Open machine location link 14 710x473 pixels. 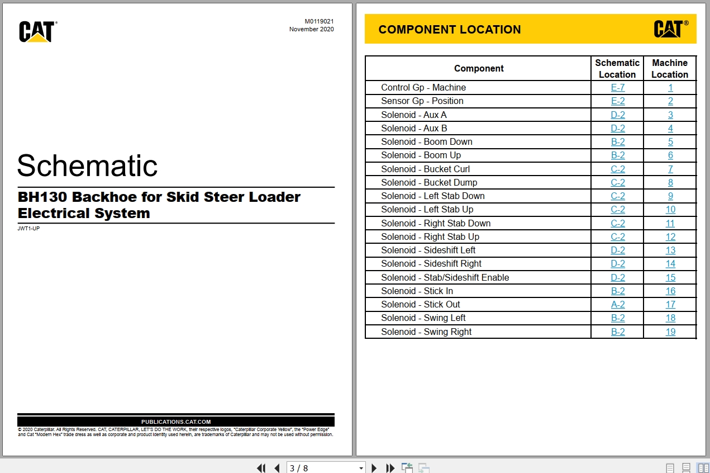tap(670, 263)
